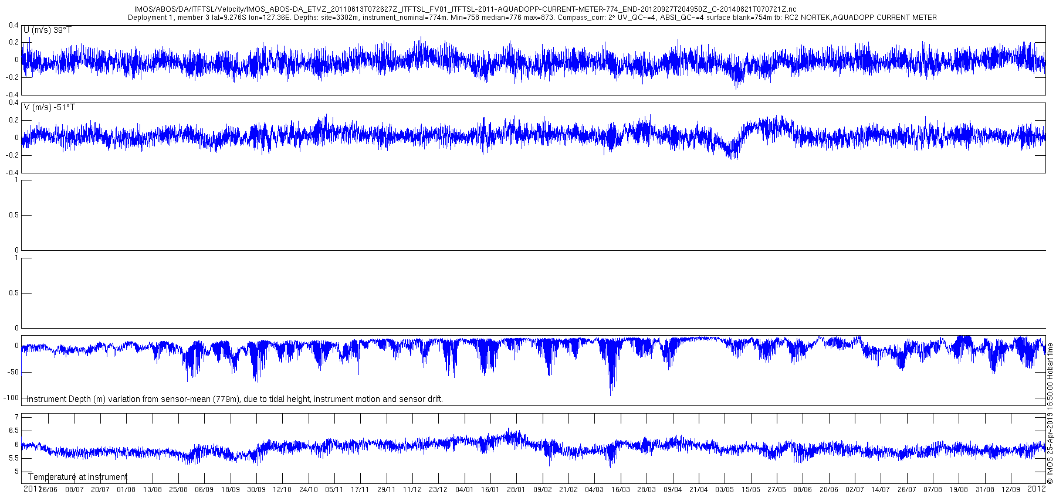Click the 25/08 date tick label
Image resolution: width=1056 pixels, height=498 pixels.
178,490
